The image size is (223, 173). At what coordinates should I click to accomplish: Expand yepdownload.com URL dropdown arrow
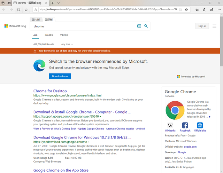point(89,142)
